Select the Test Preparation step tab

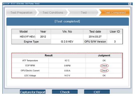[21, 12]
